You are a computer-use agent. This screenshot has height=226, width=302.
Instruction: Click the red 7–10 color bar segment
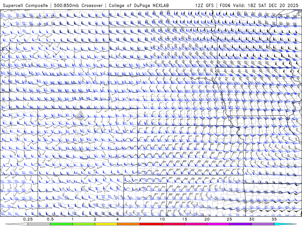pos(151,224)
